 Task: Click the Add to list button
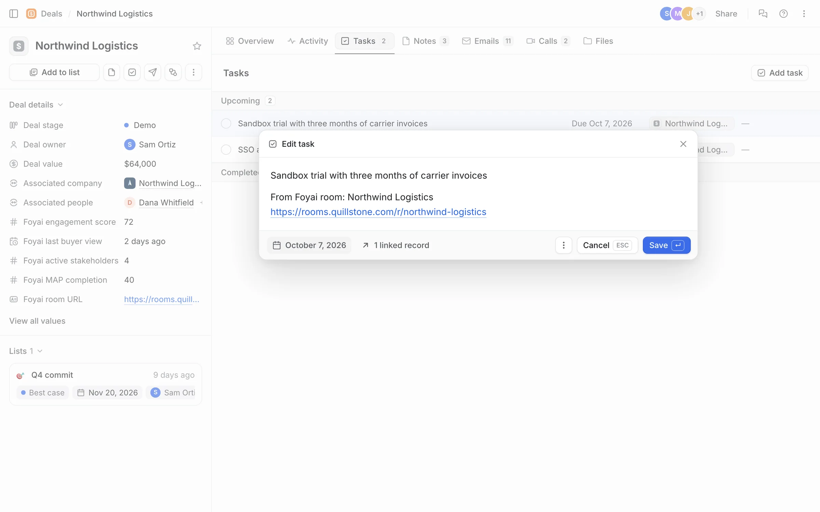[54, 72]
